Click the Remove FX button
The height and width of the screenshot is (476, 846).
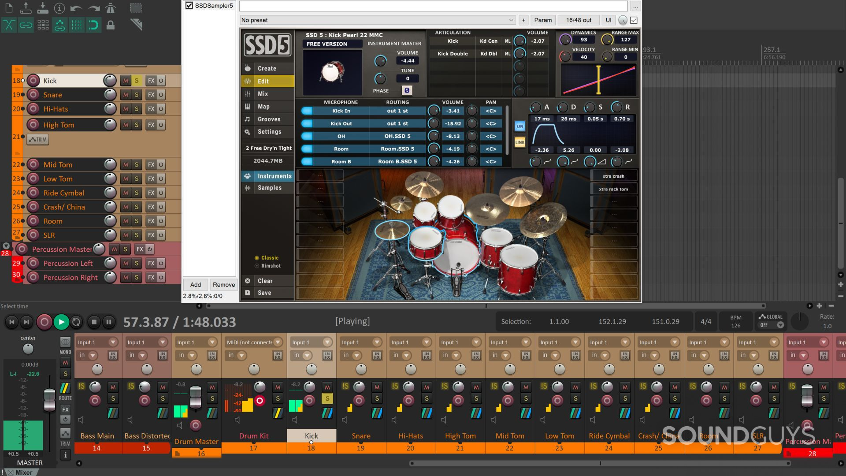pos(224,285)
